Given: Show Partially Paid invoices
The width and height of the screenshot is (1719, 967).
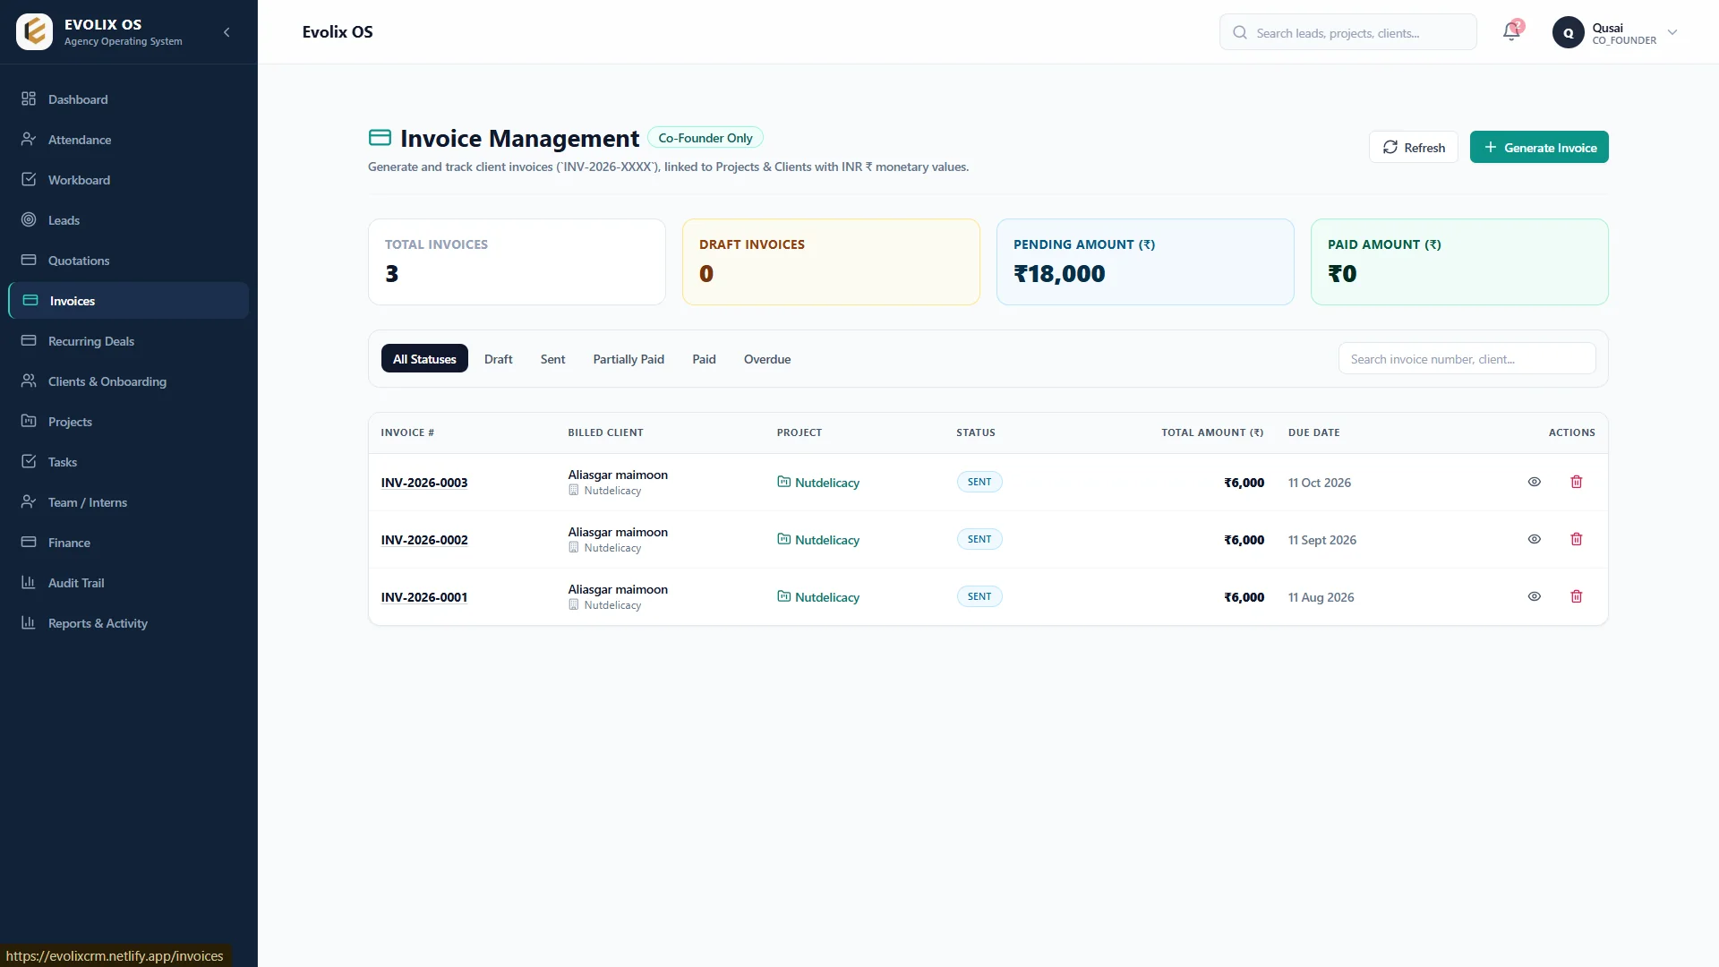Looking at the screenshot, I should tap(629, 359).
